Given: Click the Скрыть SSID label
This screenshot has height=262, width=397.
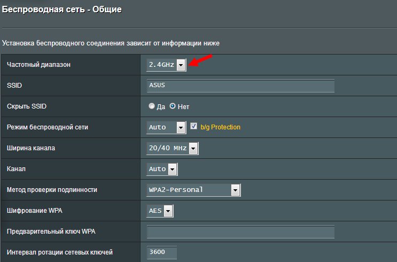Looking at the screenshot, I should pos(27,106).
